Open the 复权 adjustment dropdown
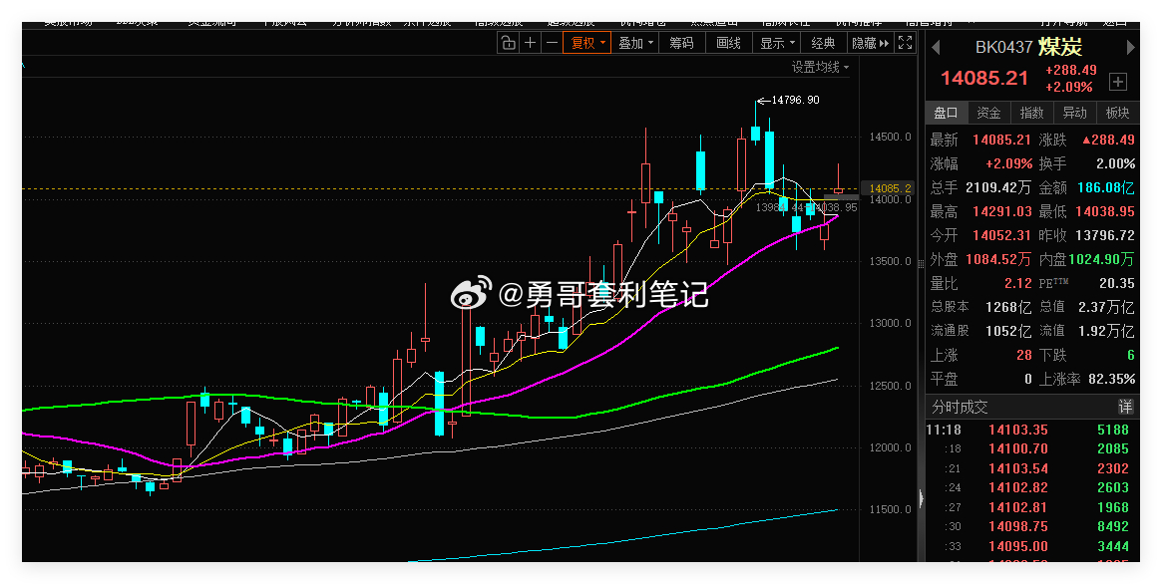 pyautogui.click(x=586, y=42)
